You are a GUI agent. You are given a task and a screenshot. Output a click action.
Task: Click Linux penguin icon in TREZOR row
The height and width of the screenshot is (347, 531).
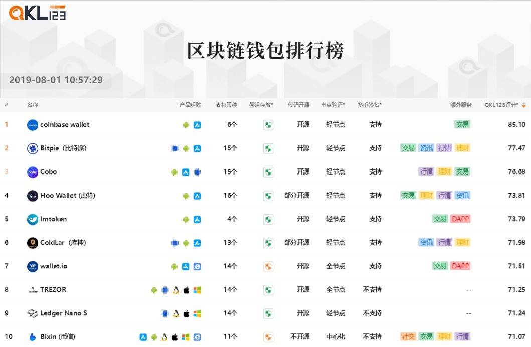[x=176, y=290]
